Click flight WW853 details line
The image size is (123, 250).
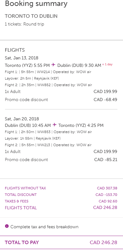(48, 132)
